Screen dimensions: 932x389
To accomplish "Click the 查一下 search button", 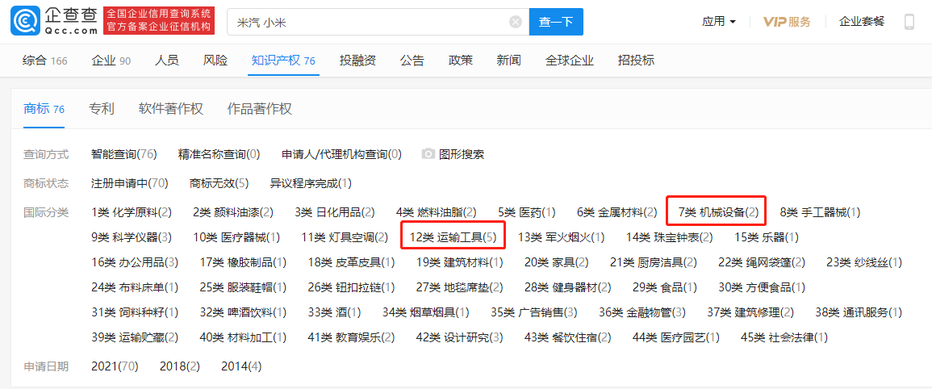I will [556, 22].
